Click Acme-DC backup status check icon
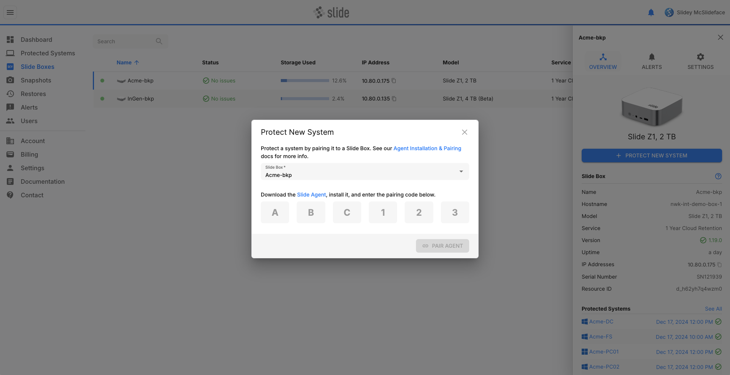Image resolution: width=730 pixels, height=375 pixels. coord(718,322)
